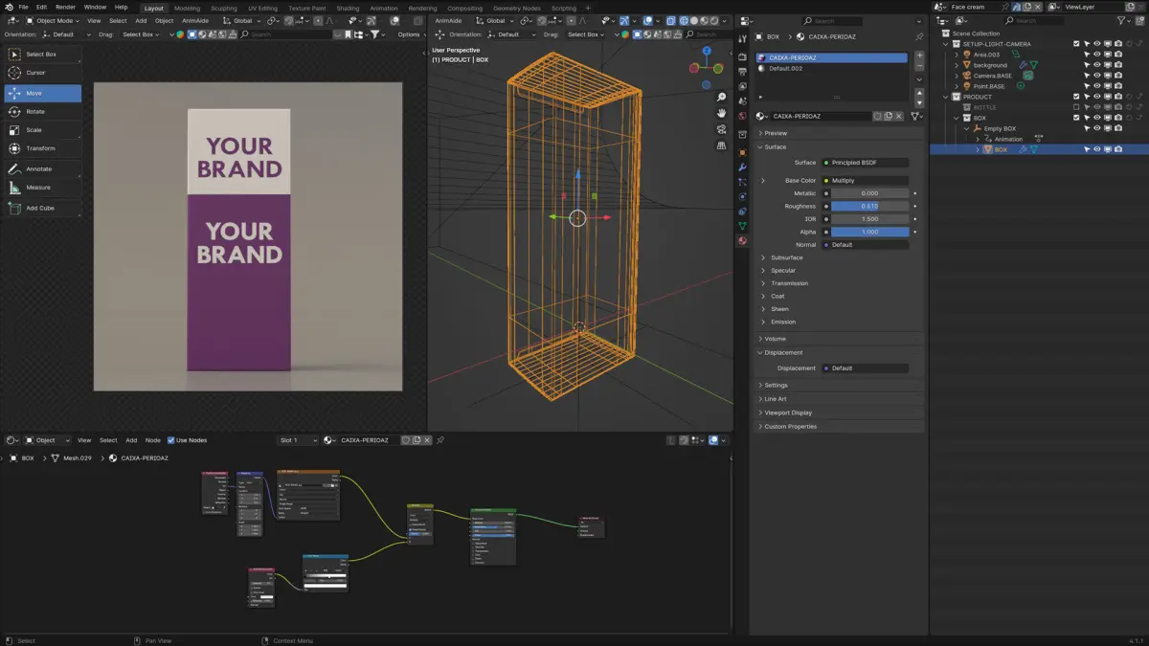Pick the Measure tool
This screenshot has height=646, width=1149.
click(38, 188)
